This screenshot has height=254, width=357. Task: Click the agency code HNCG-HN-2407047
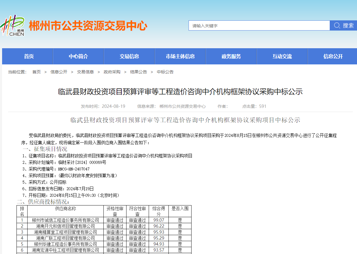[74, 169]
